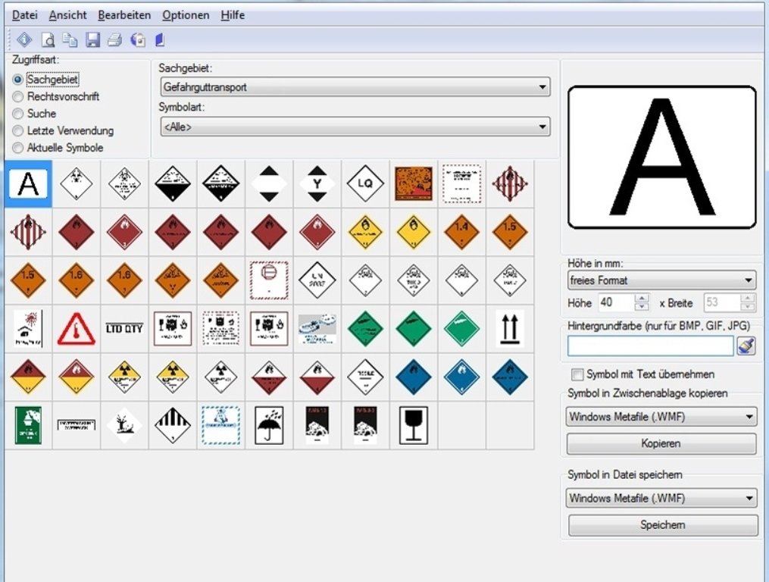This screenshot has width=769, height=582.
Task: Select the LQ diamond symbol
Action: point(365,184)
